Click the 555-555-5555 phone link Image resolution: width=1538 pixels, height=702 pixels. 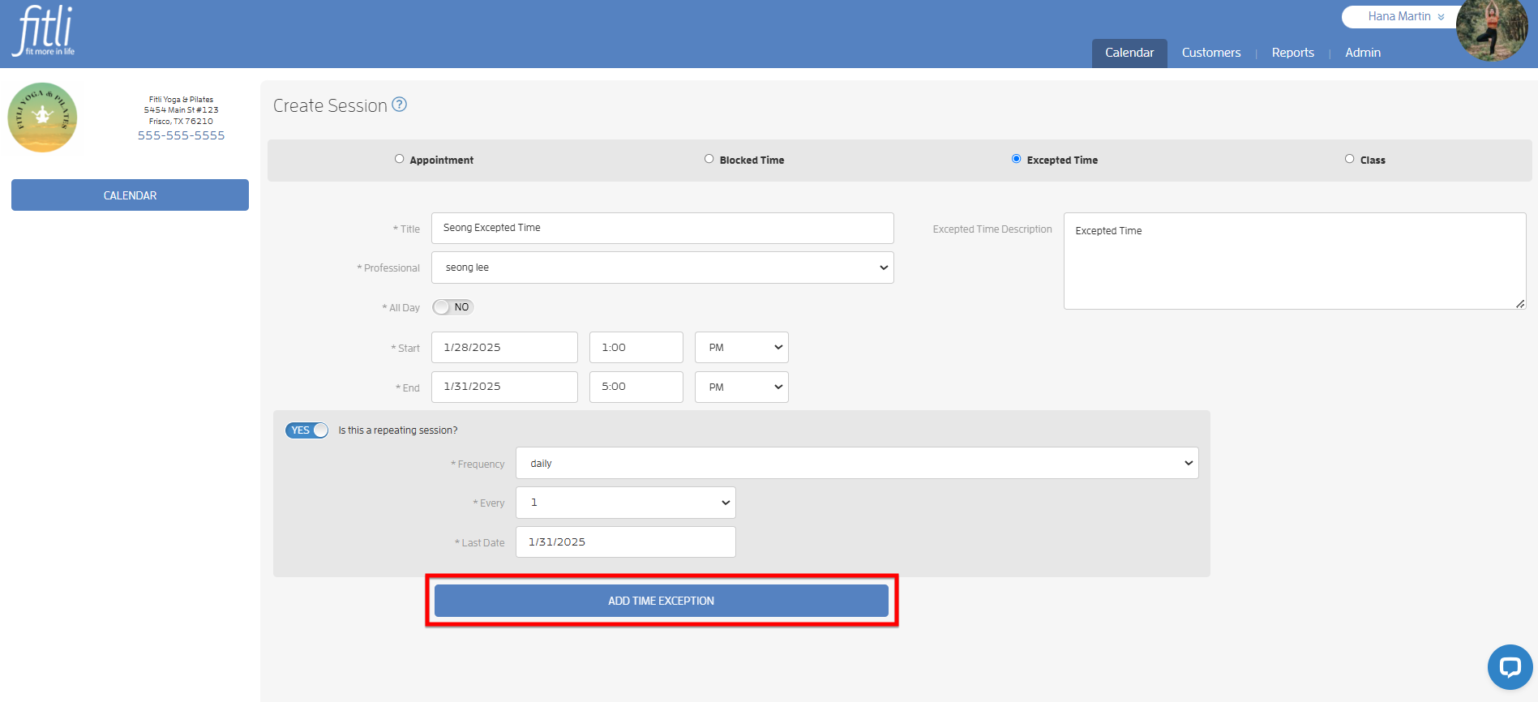(x=181, y=135)
